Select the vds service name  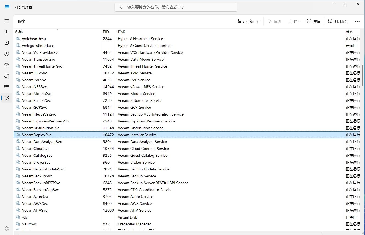[25, 217]
